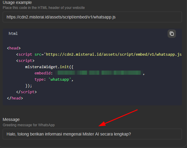This screenshot has height=148, width=187.
Task: Click the blurred embedId value
Action: coord(99,73)
